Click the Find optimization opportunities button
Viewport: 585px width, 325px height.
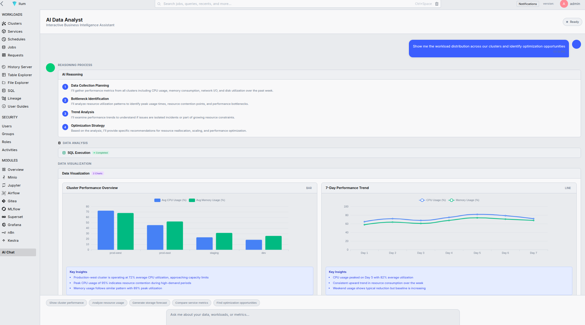(236, 302)
